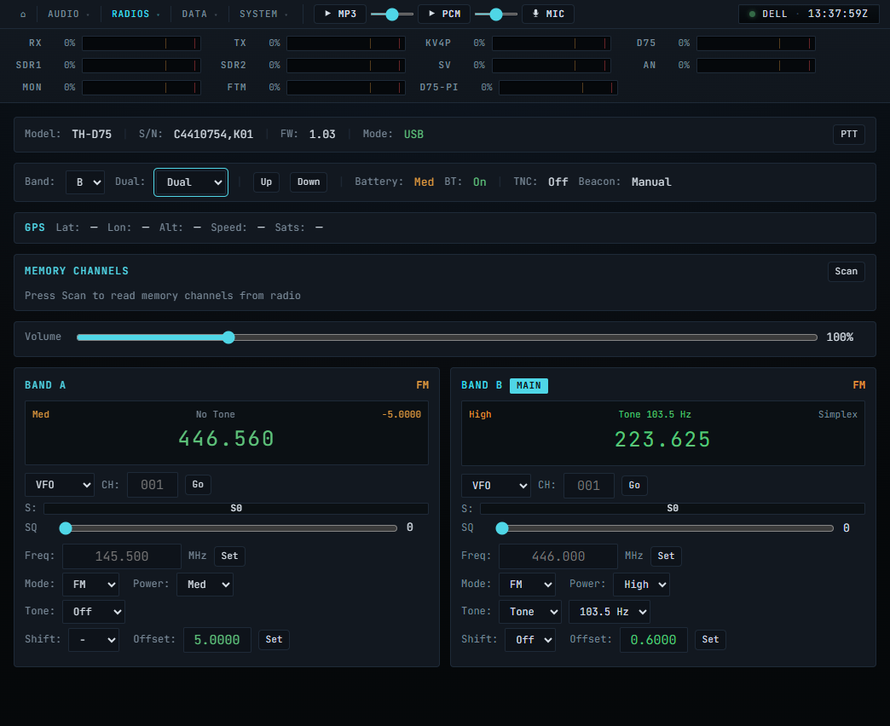
Task: Open the Dual mode dropdown
Action: pos(191,182)
